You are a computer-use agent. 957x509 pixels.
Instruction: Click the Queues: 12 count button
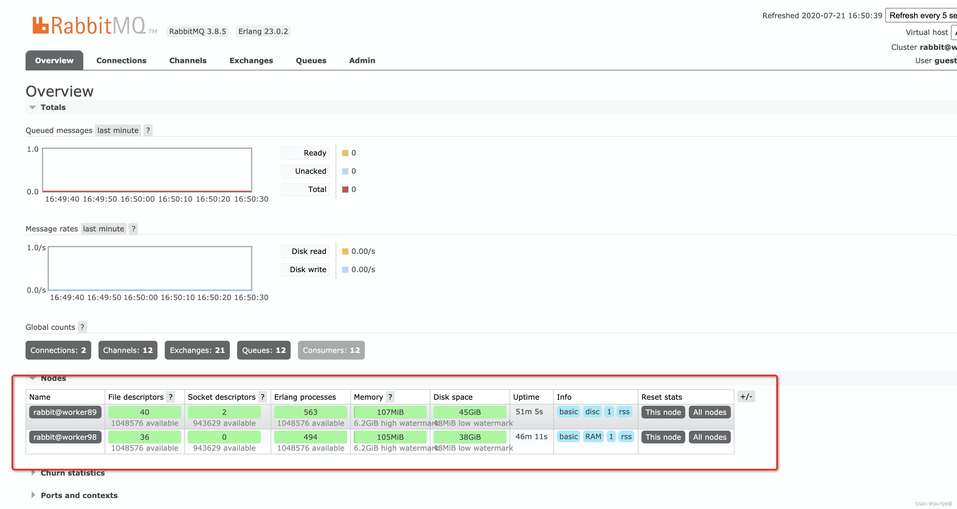pos(264,350)
